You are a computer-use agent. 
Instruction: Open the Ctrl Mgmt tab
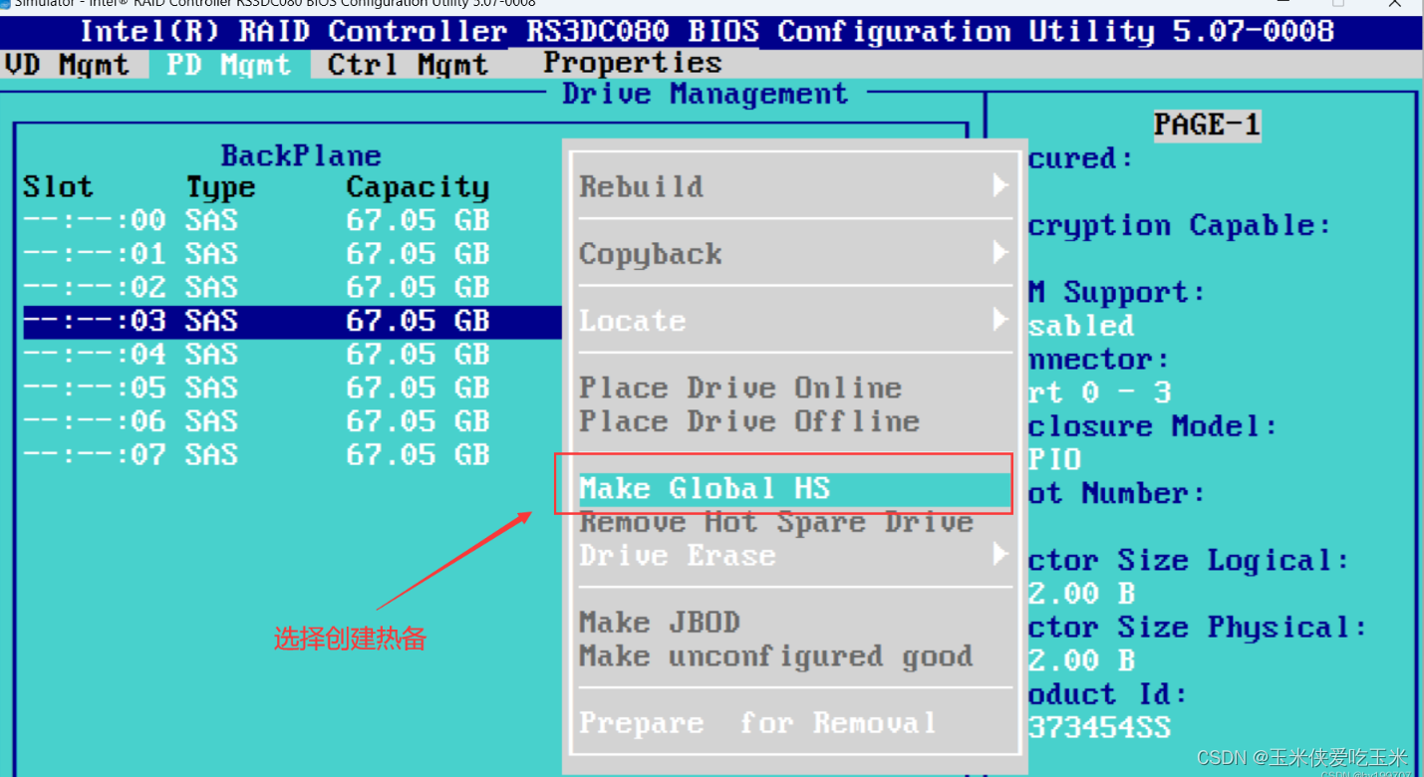(x=409, y=66)
